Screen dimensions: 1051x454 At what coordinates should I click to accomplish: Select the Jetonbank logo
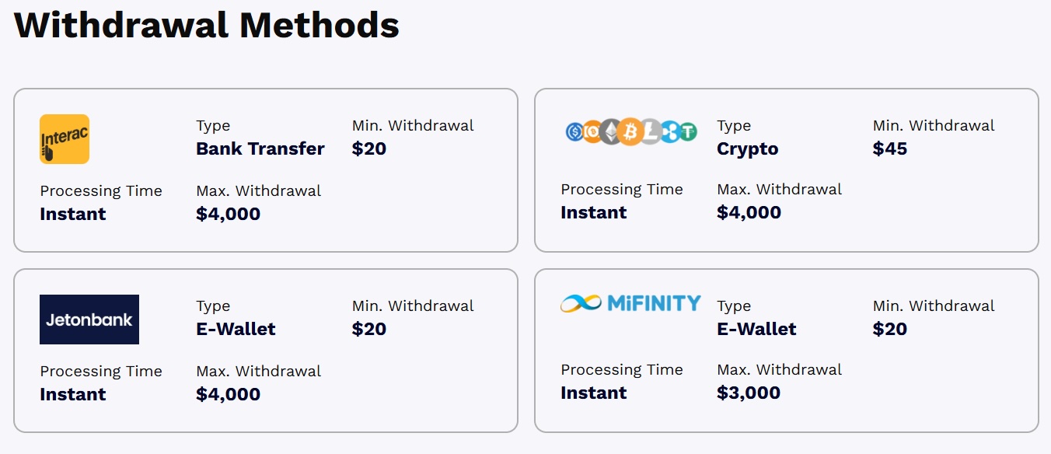(89, 320)
